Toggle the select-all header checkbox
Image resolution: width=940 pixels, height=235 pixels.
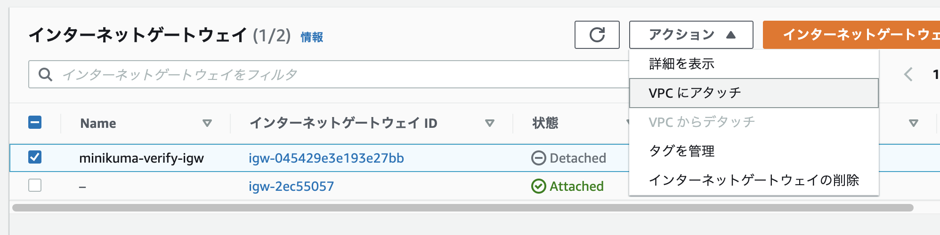[35, 122]
